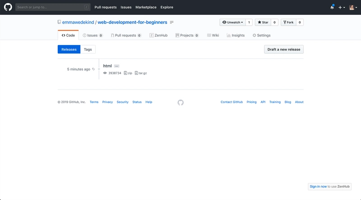Image resolution: width=361 pixels, height=200 pixels.
Task: Open the API footer link
Action: 263,102
